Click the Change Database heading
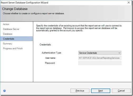The image size is (133, 96). click(15, 9)
